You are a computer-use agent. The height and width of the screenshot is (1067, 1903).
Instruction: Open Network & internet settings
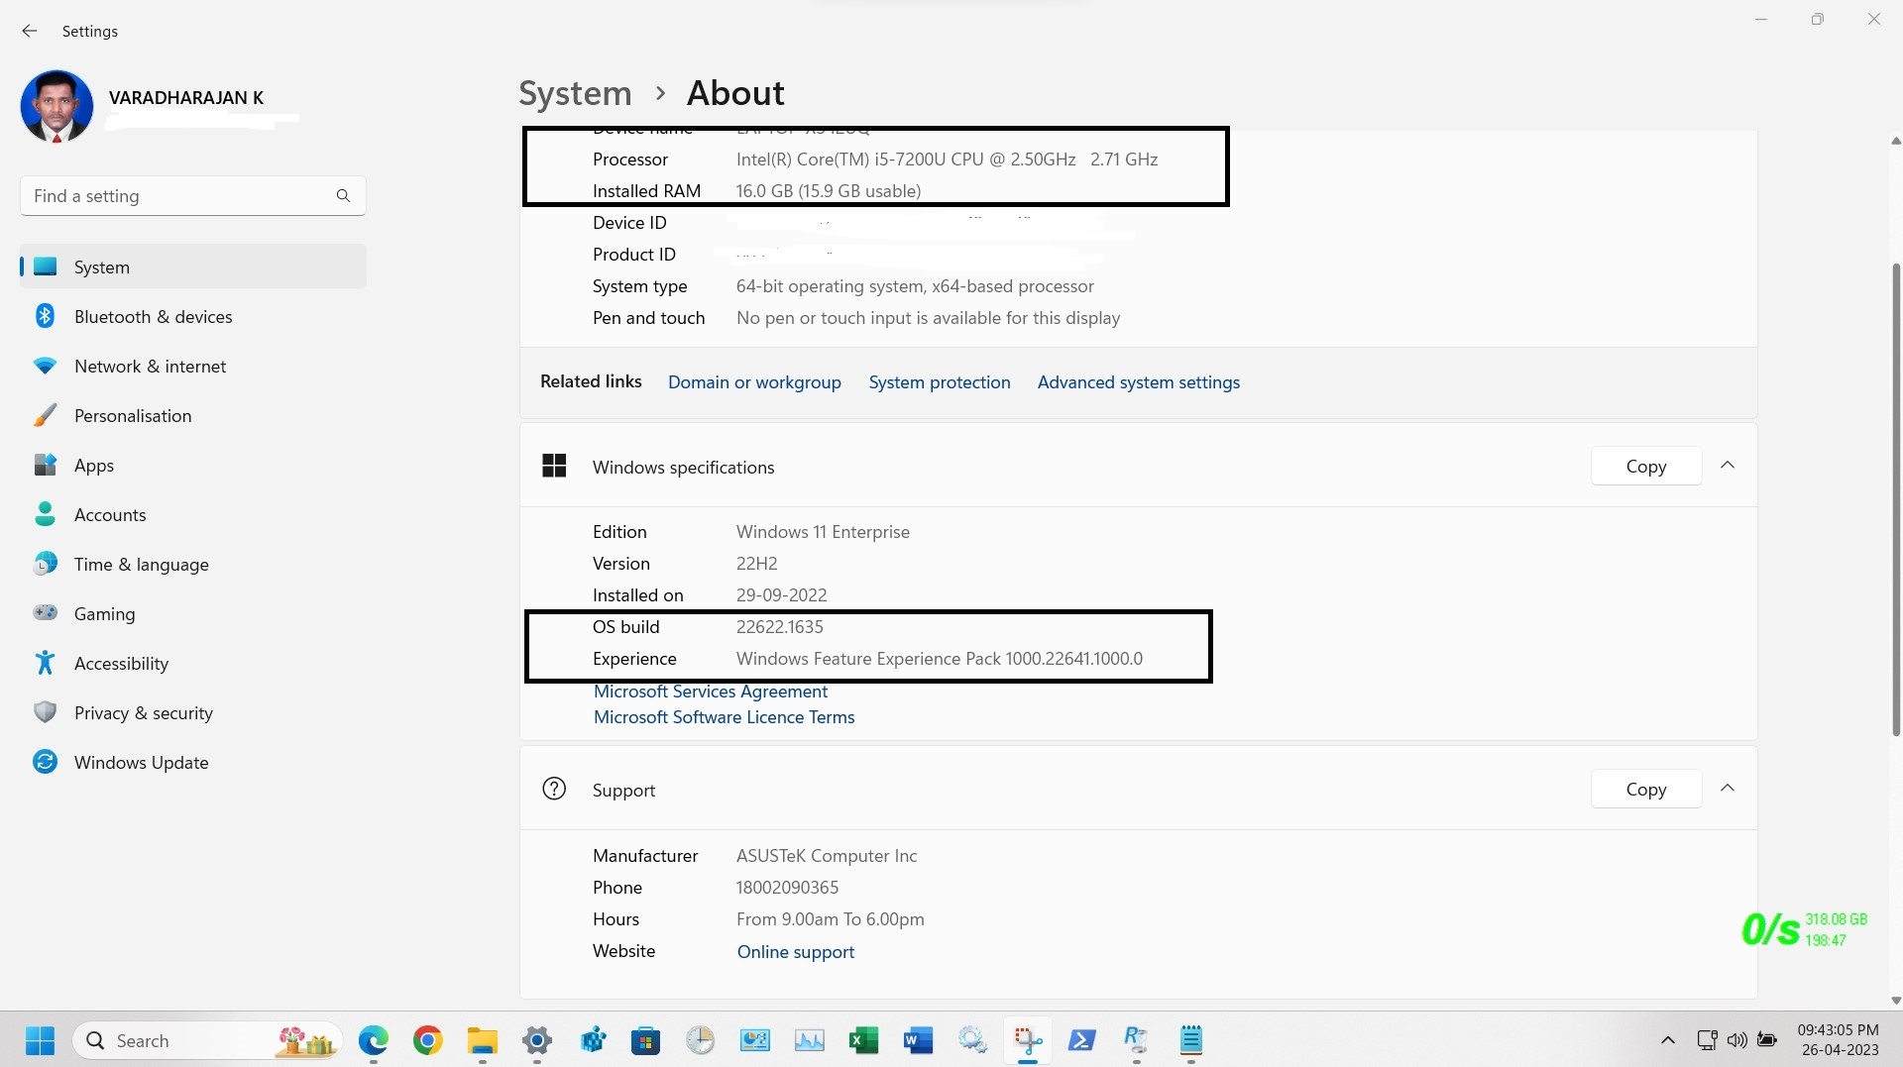[193, 366]
